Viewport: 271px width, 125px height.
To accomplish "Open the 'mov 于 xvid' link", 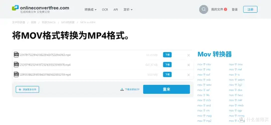I will [204, 105].
